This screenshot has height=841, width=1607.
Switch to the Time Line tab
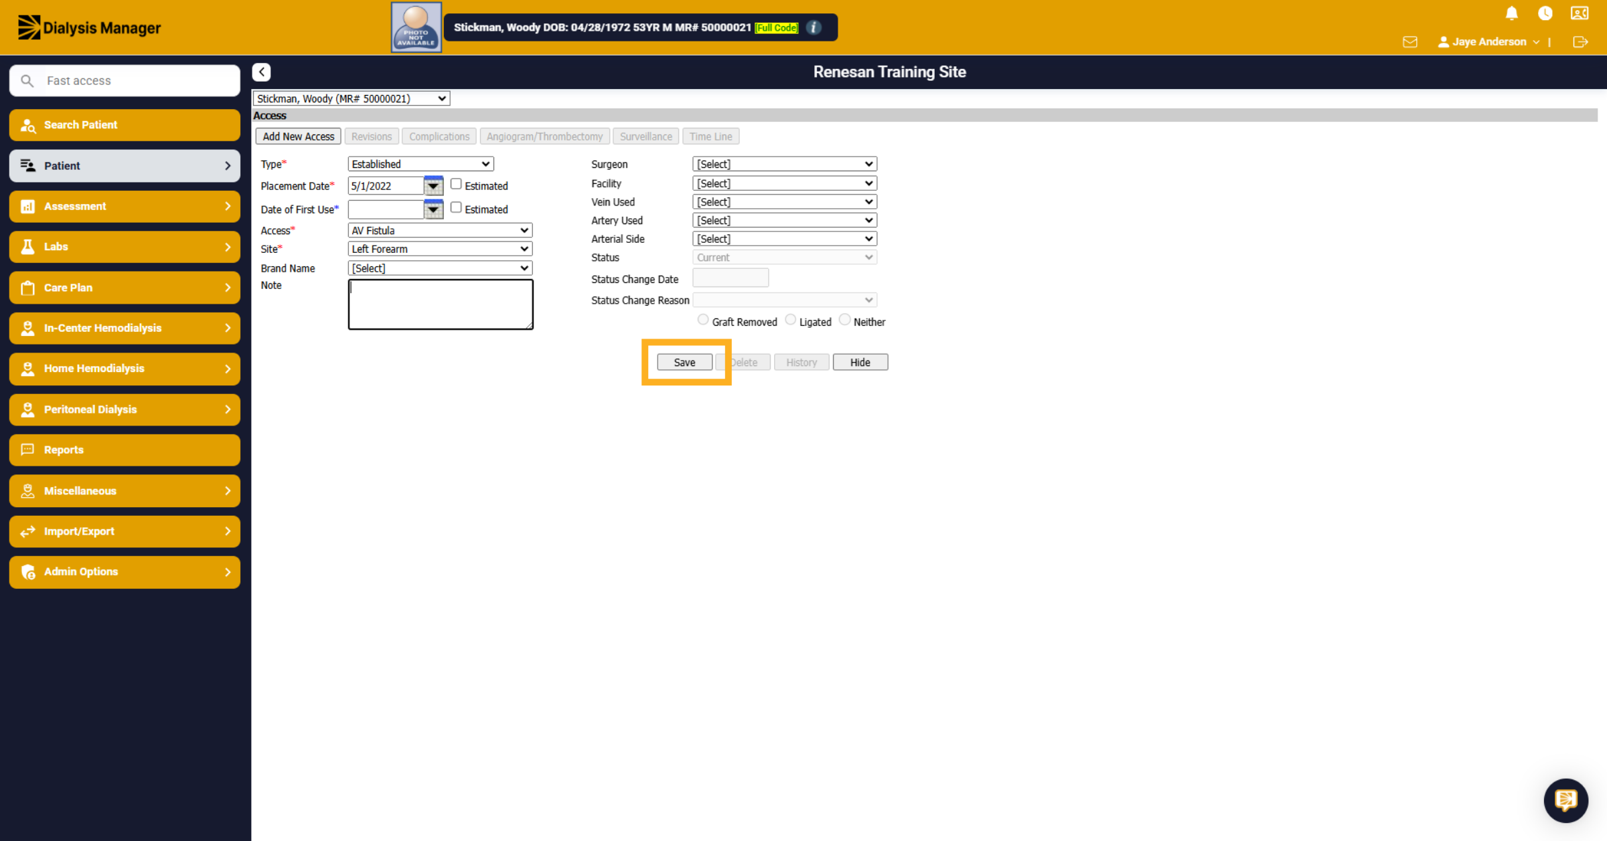click(710, 136)
